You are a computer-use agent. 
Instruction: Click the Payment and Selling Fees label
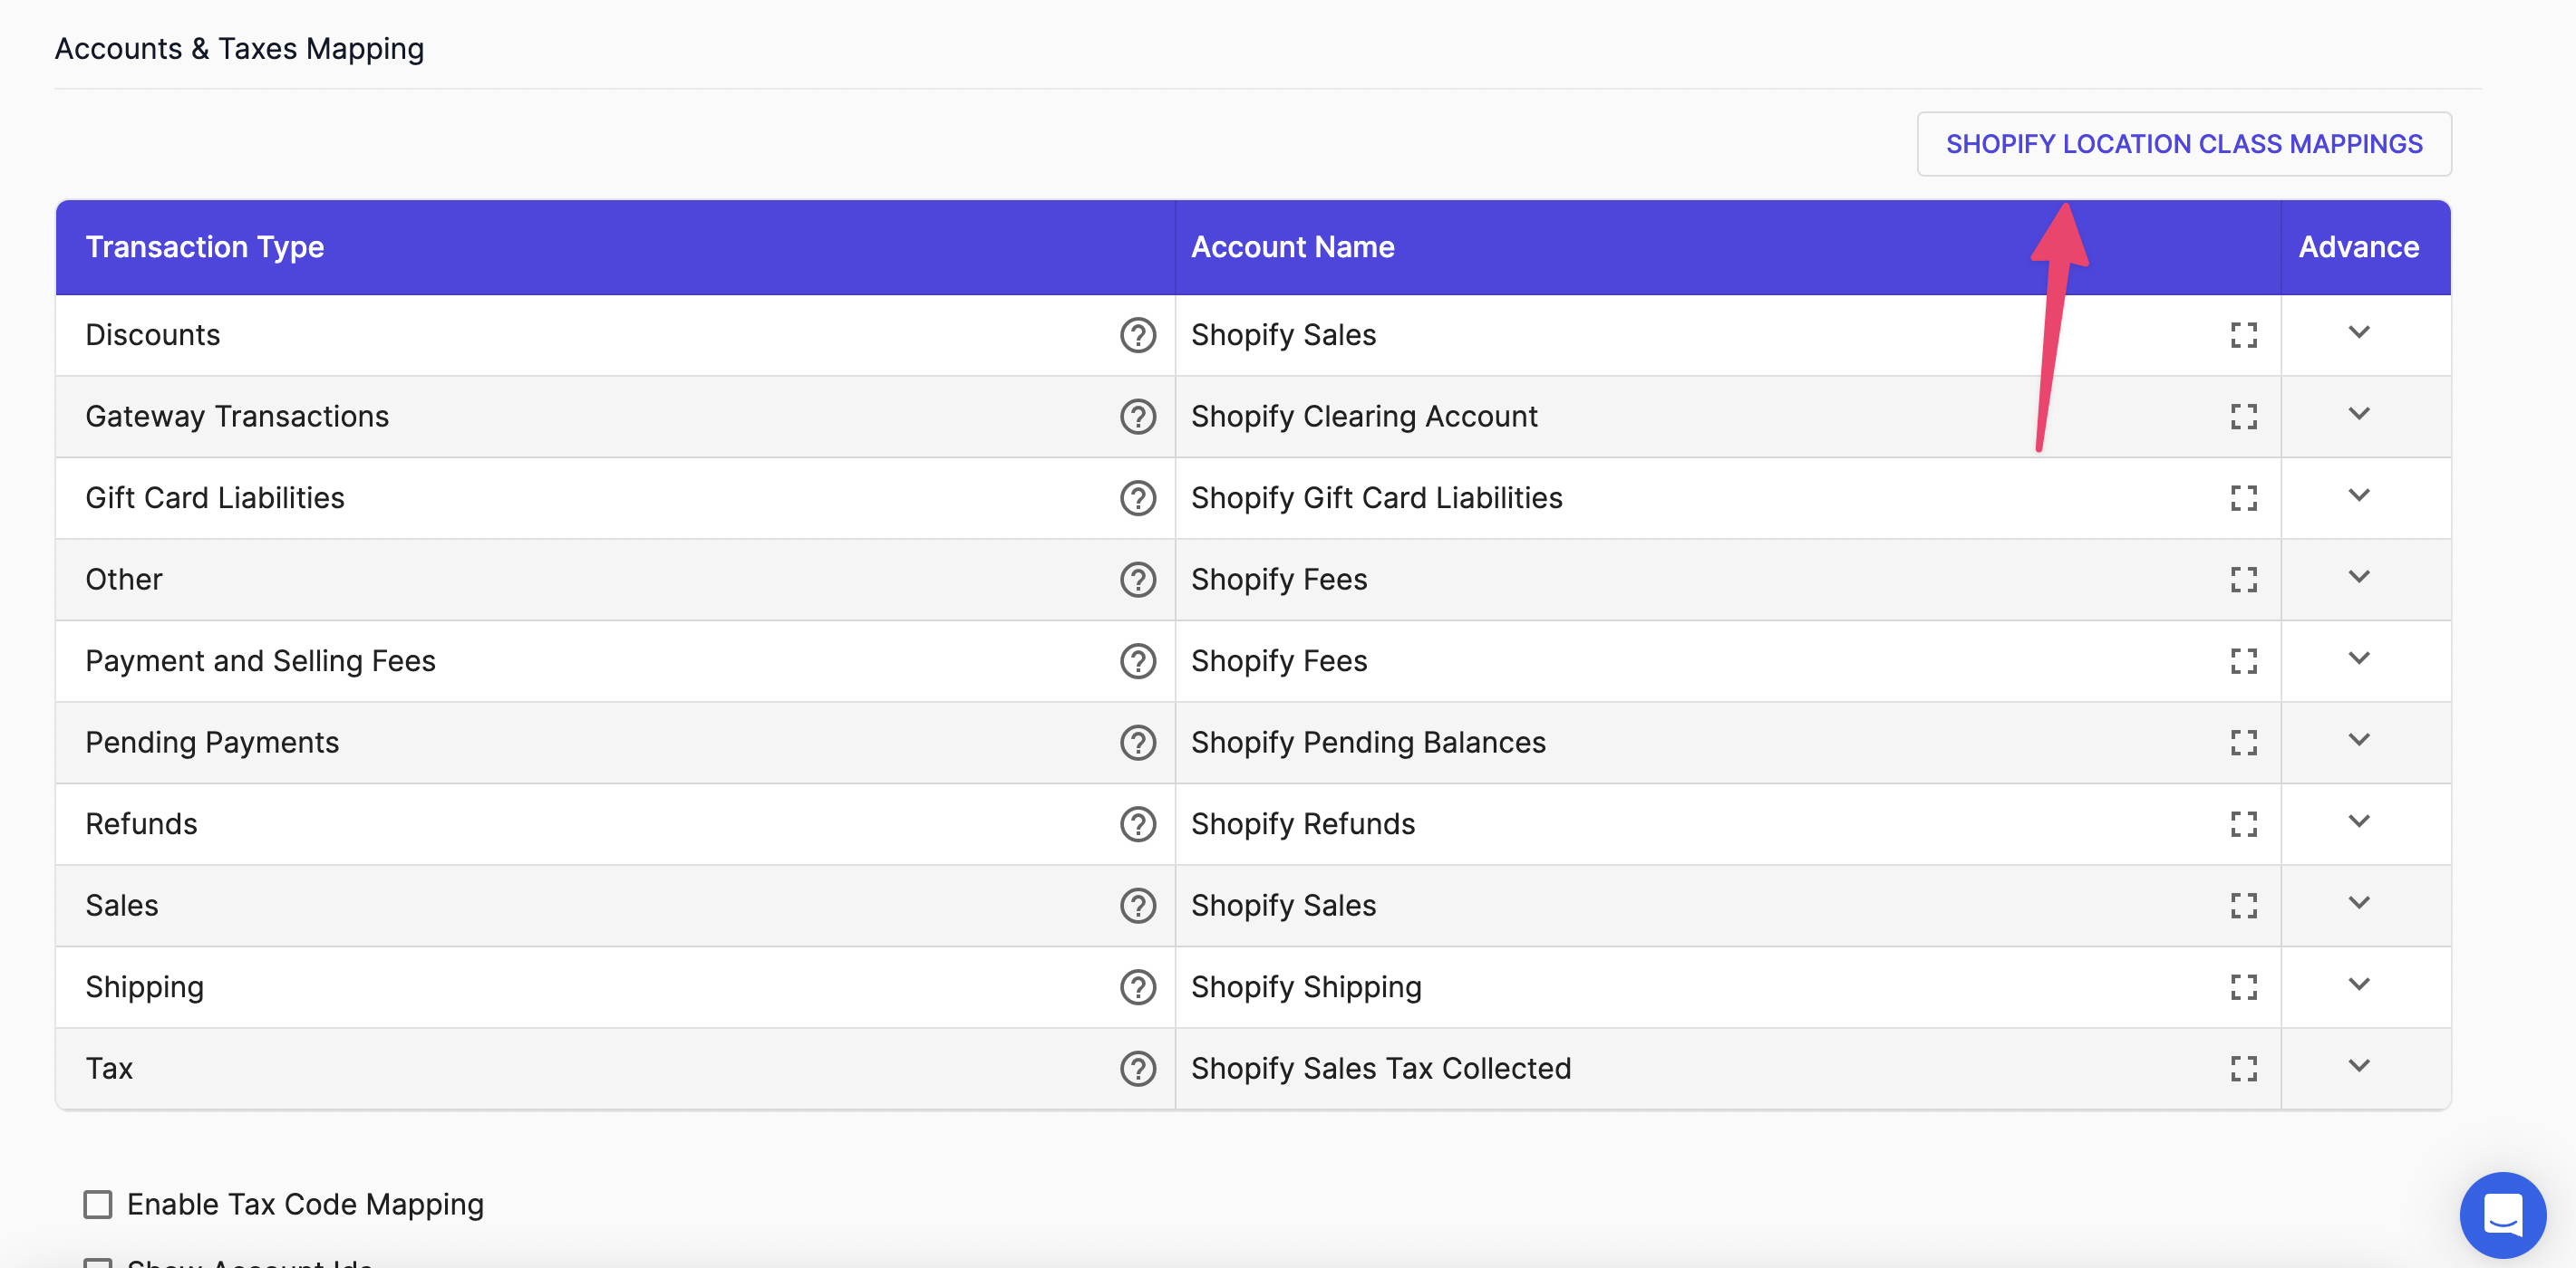click(x=260, y=661)
